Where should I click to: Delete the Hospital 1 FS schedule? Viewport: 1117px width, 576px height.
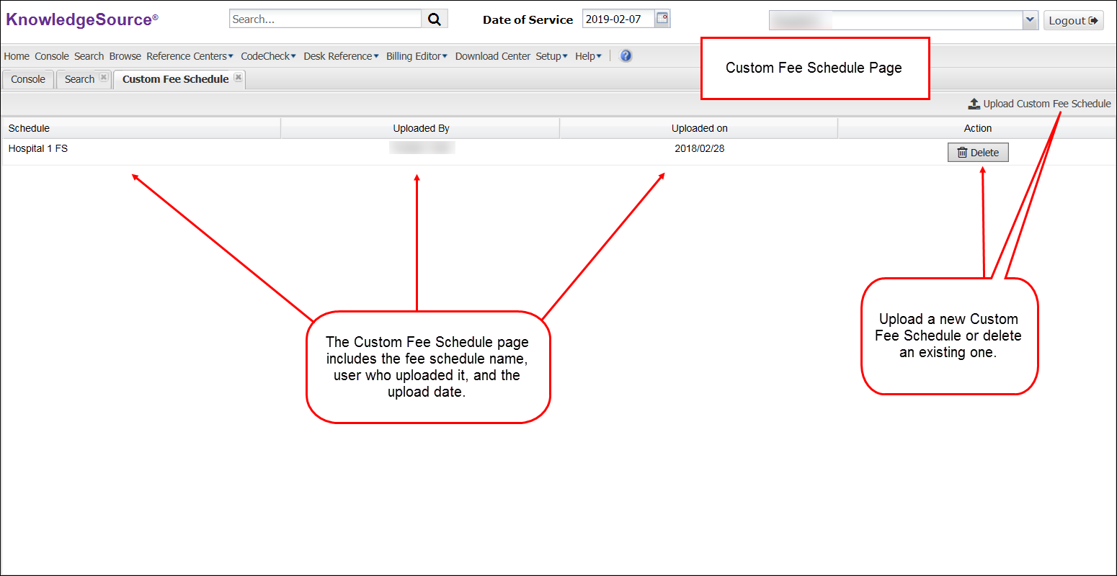[x=977, y=153]
